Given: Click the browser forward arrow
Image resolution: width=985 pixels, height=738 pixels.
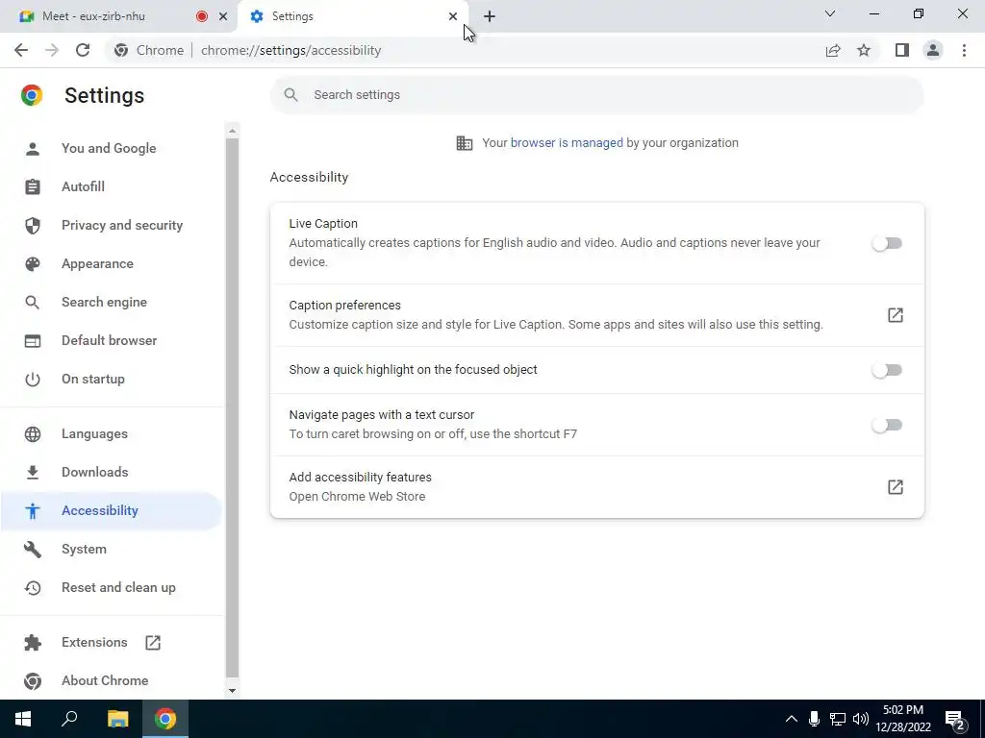Looking at the screenshot, I should [x=52, y=50].
